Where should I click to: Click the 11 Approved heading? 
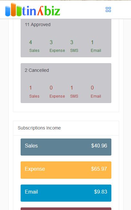point(38,24)
